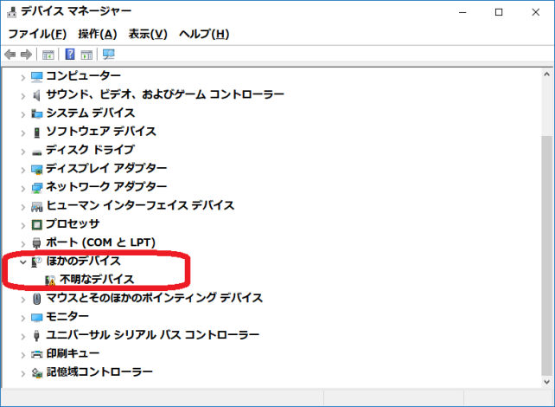
Task: Open the ファイル(F) menu
Action: (x=37, y=34)
